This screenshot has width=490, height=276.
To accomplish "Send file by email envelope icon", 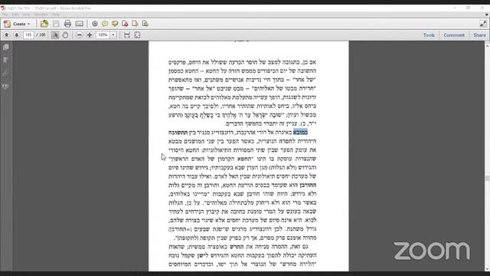I will [80, 24].
